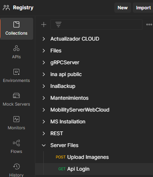153x177 pixels.
Task: Expand the MobilityServerWebCloud chevron
Action: pyautogui.click(x=44, y=110)
